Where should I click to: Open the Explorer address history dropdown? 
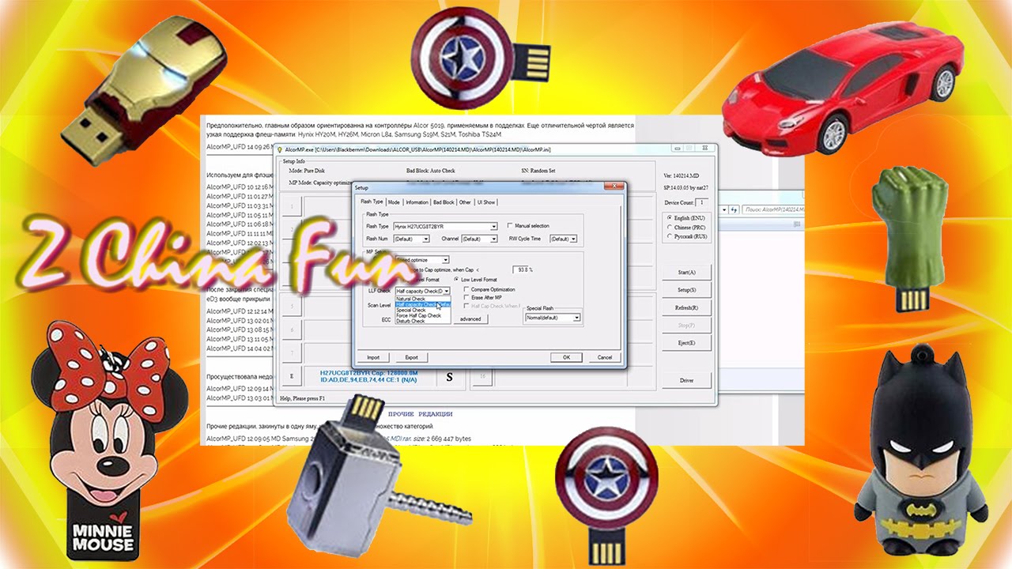(725, 209)
